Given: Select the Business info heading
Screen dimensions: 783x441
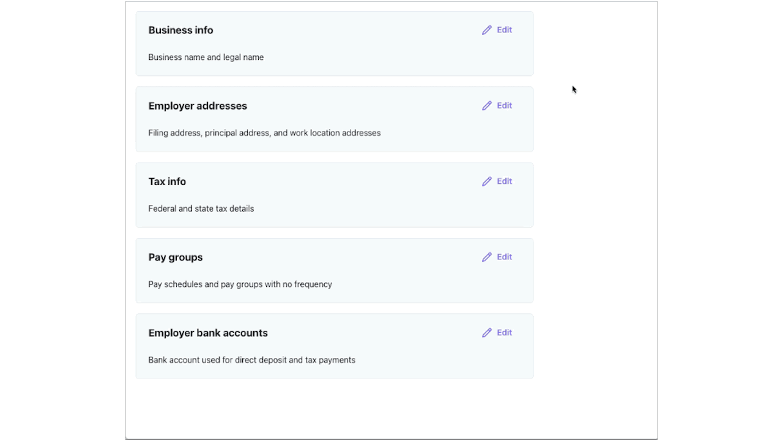Looking at the screenshot, I should point(180,30).
